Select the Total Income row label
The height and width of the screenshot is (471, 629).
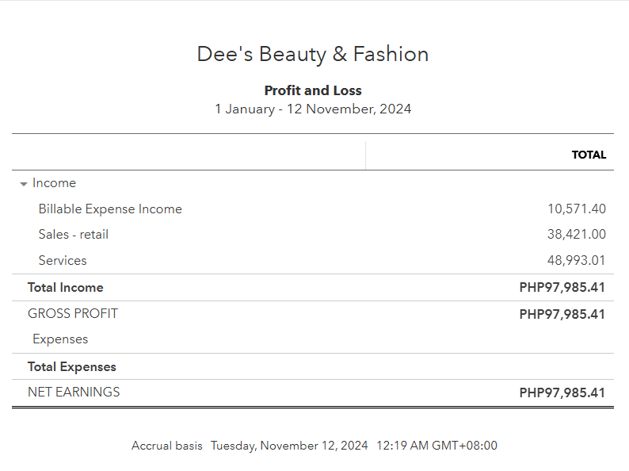65,288
